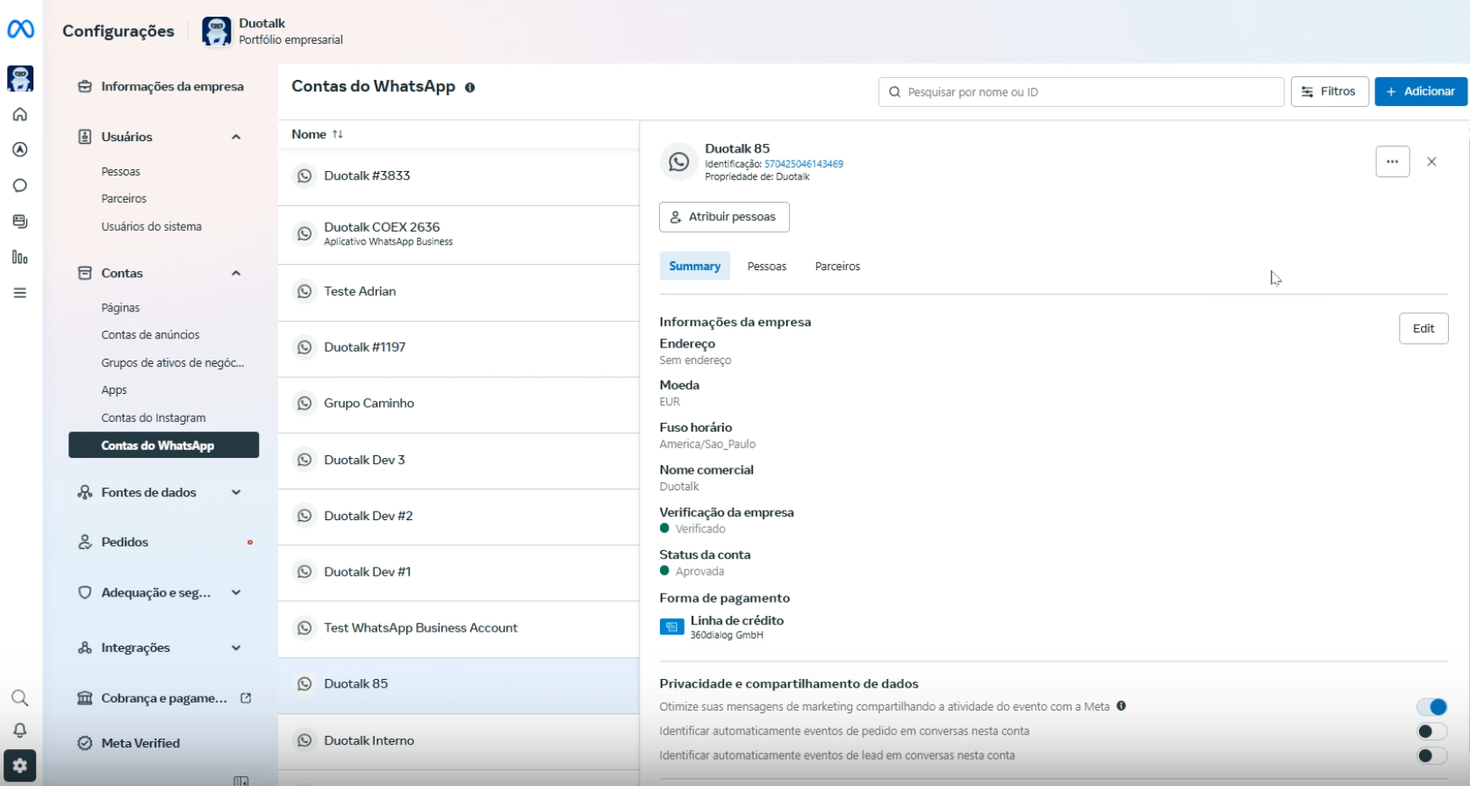The height and width of the screenshot is (786, 1470).
Task: Click the settings gear icon in left rail
Action: coord(20,766)
